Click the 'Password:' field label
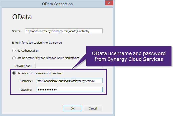This screenshot has height=116, width=175. pos(26,90)
